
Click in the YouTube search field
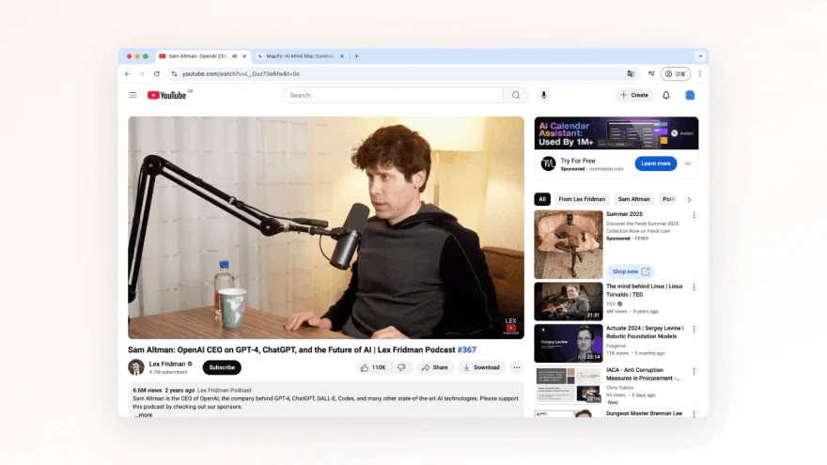pos(393,95)
